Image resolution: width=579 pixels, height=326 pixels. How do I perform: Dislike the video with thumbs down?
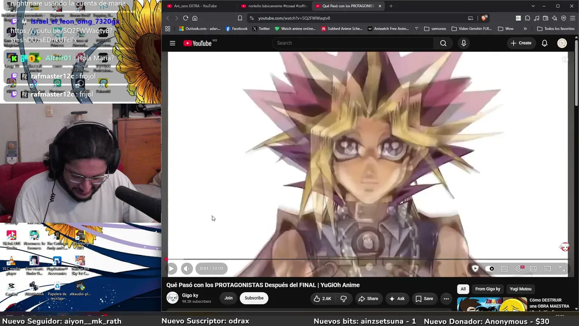344,298
